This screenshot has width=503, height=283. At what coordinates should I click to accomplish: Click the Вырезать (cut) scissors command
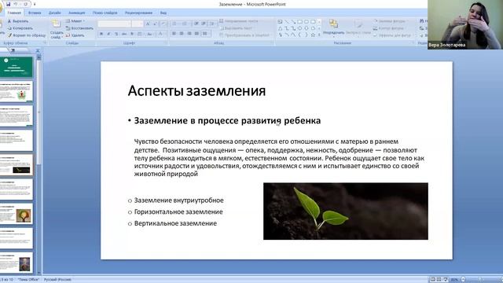pos(18,21)
